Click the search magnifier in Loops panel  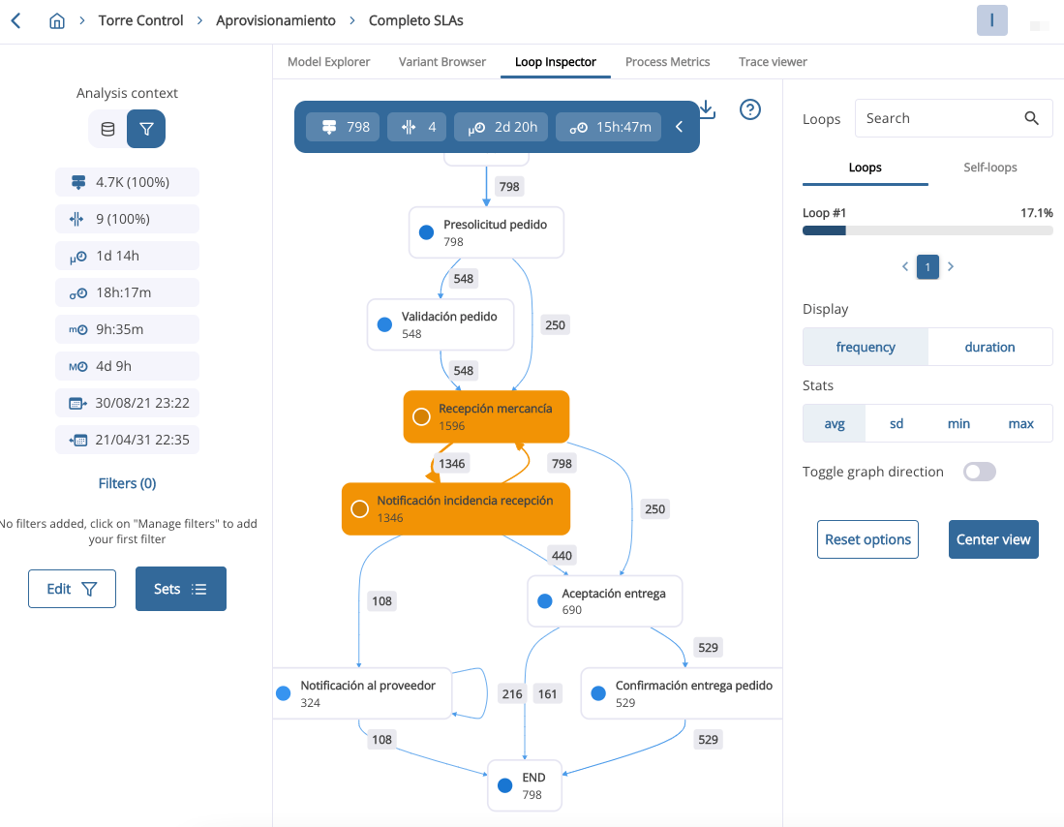pos(1031,117)
